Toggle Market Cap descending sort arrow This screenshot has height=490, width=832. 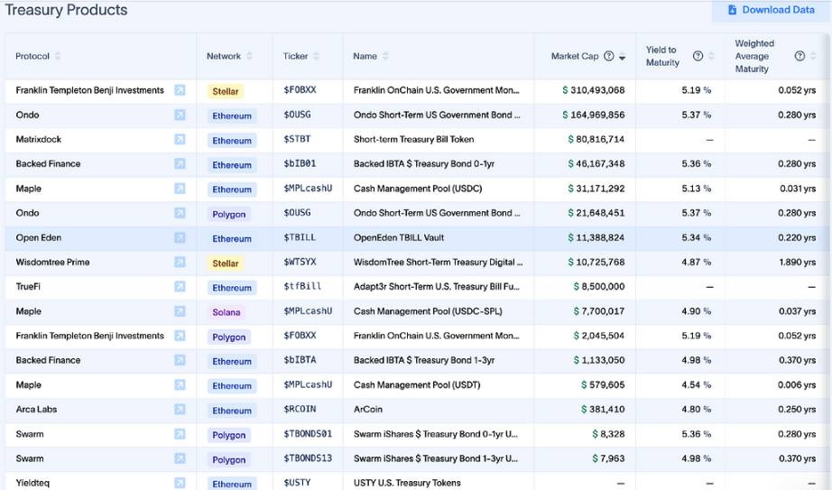tap(622, 56)
